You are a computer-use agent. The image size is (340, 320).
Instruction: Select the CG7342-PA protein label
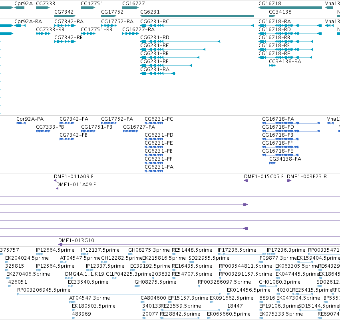pos(74,119)
